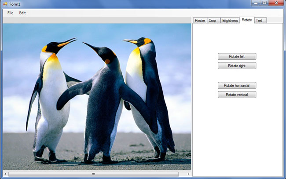Image resolution: width=286 pixels, height=179 pixels.
Task: Click the Form1 application icon in title bar
Action: click(x=5, y=4)
